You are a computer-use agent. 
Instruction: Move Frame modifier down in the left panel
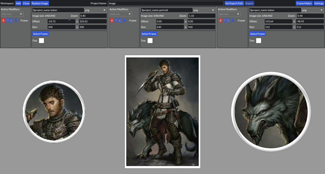(x=12, y=20)
